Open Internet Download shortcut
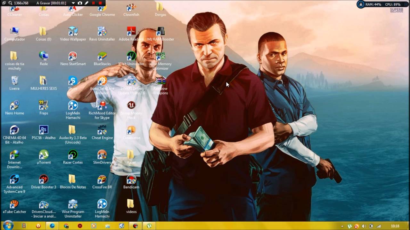The width and height of the screenshot is (410, 230). click(x=14, y=159)
